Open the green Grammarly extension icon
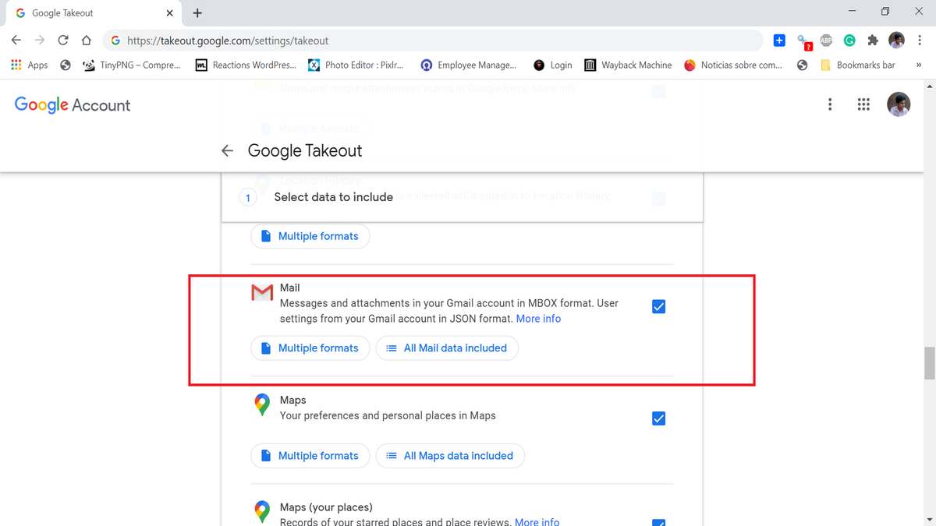This screenshot has width=936, height=526. [849, 41]
